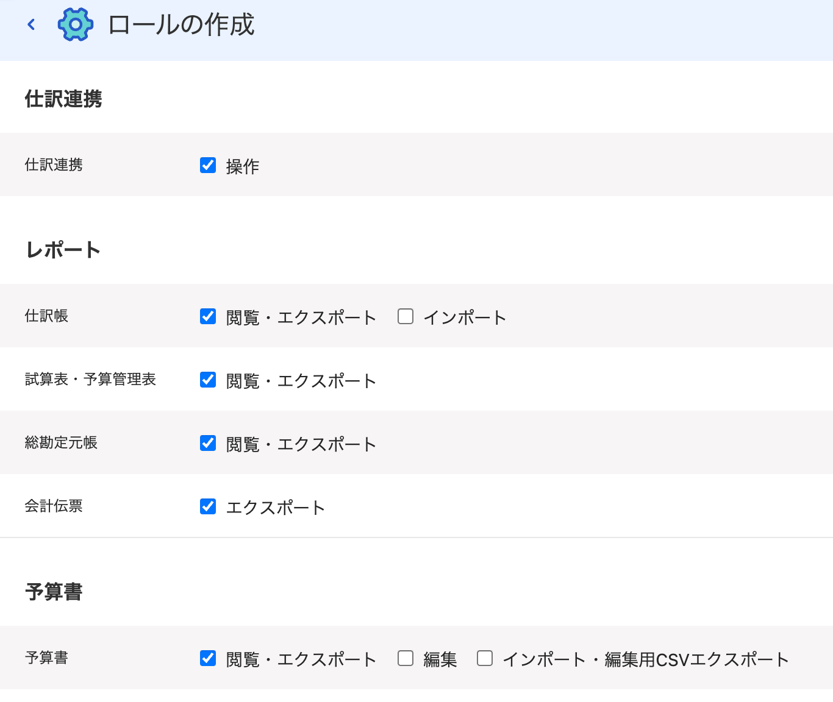The width and height of the screenshot is (833, 702).
Task: Uncheck 閲覧・エクスポート for 総勘定元帳
Action: pyautogui.click(x=208, y=443)
